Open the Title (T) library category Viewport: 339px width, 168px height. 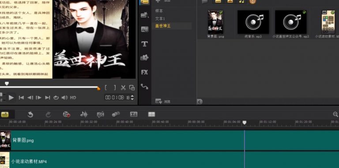point(144,44)
